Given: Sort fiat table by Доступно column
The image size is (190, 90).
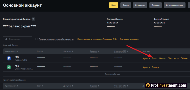Looking at the screenshot, I should 68,51.
